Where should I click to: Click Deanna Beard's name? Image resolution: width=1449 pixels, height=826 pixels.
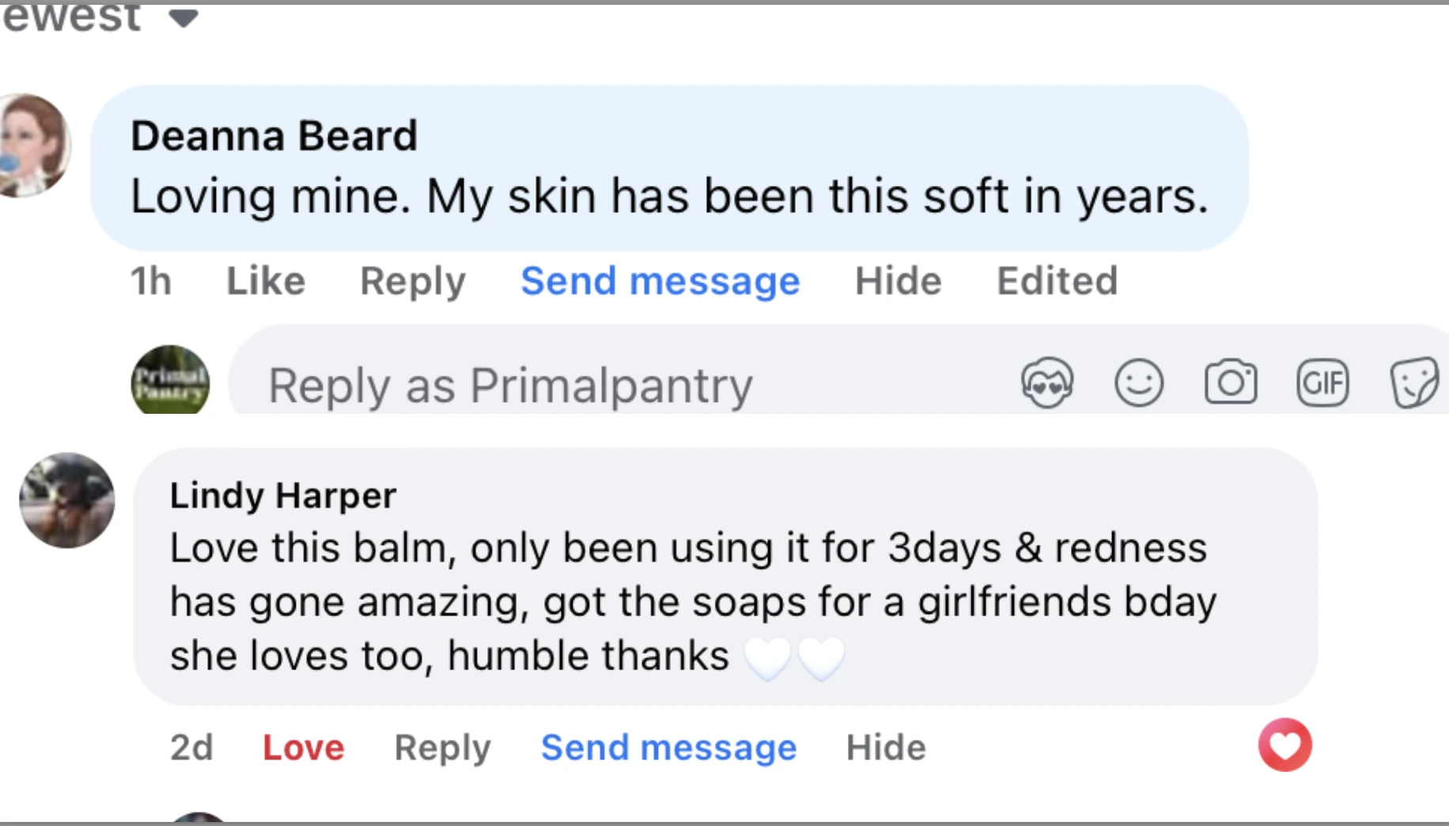[274, 135]
